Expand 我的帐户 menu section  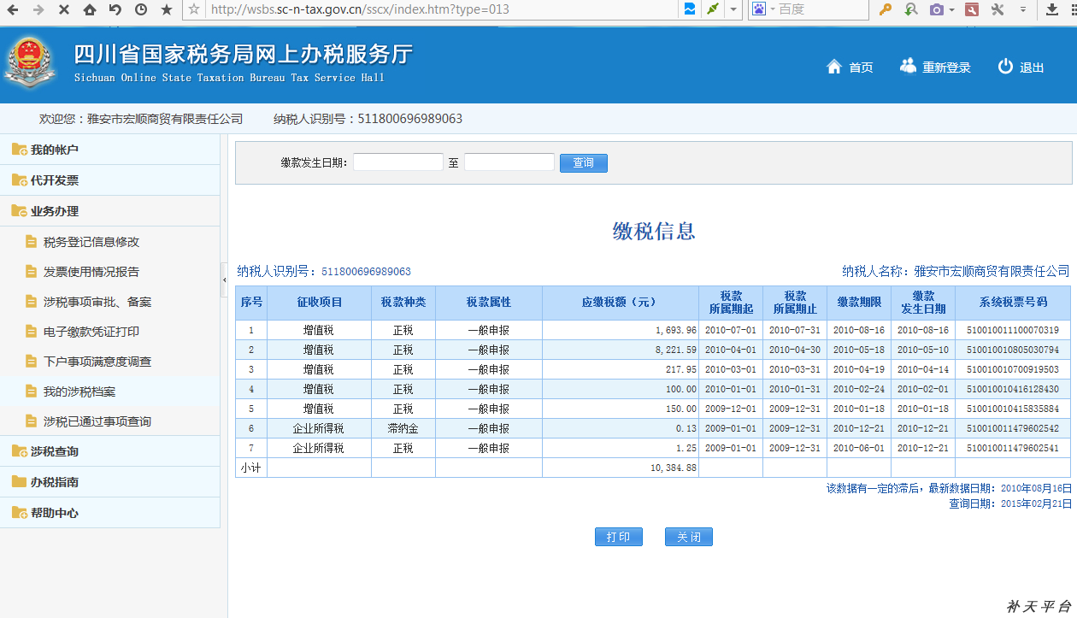click(109, 150)
